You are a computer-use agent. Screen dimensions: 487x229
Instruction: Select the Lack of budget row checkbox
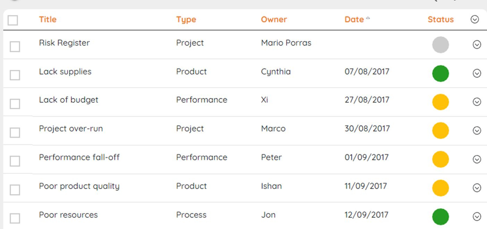coord(15,104)
